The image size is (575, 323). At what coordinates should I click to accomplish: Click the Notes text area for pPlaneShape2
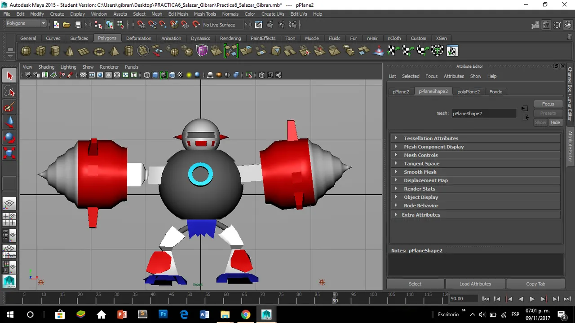point(475,264)
